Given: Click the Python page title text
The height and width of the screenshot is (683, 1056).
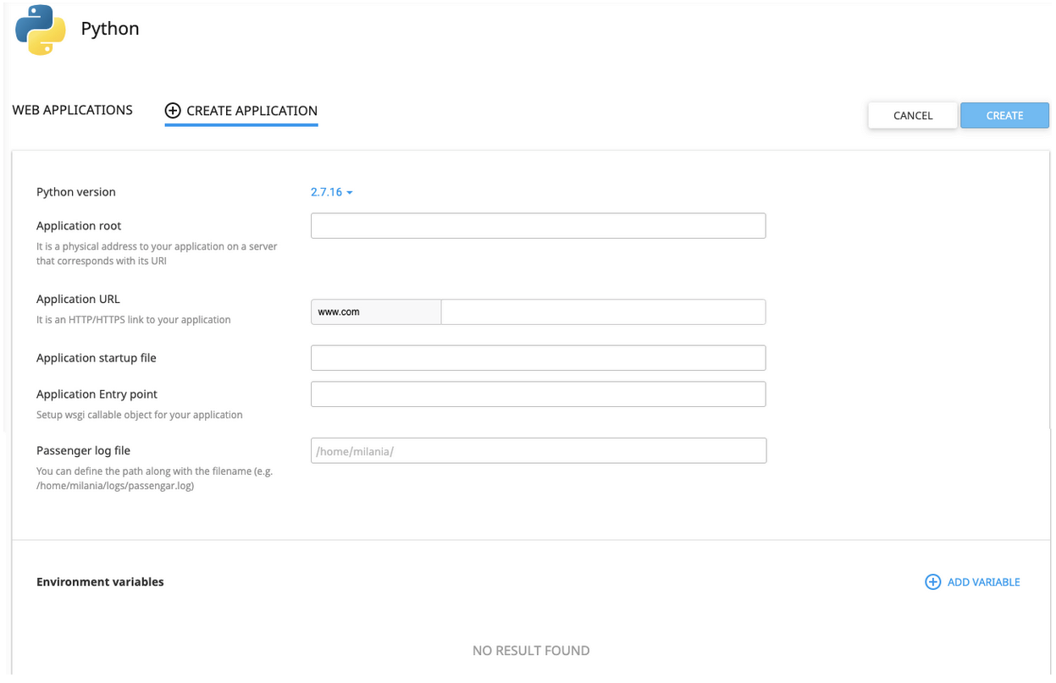Looking at the screenshot, I should [110, 29].
